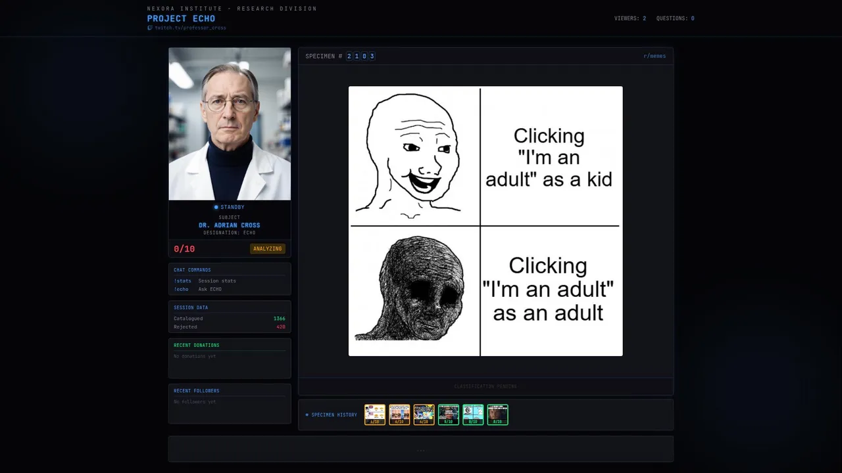Open the first specimen history thumbnail

(x=375, y=415)
